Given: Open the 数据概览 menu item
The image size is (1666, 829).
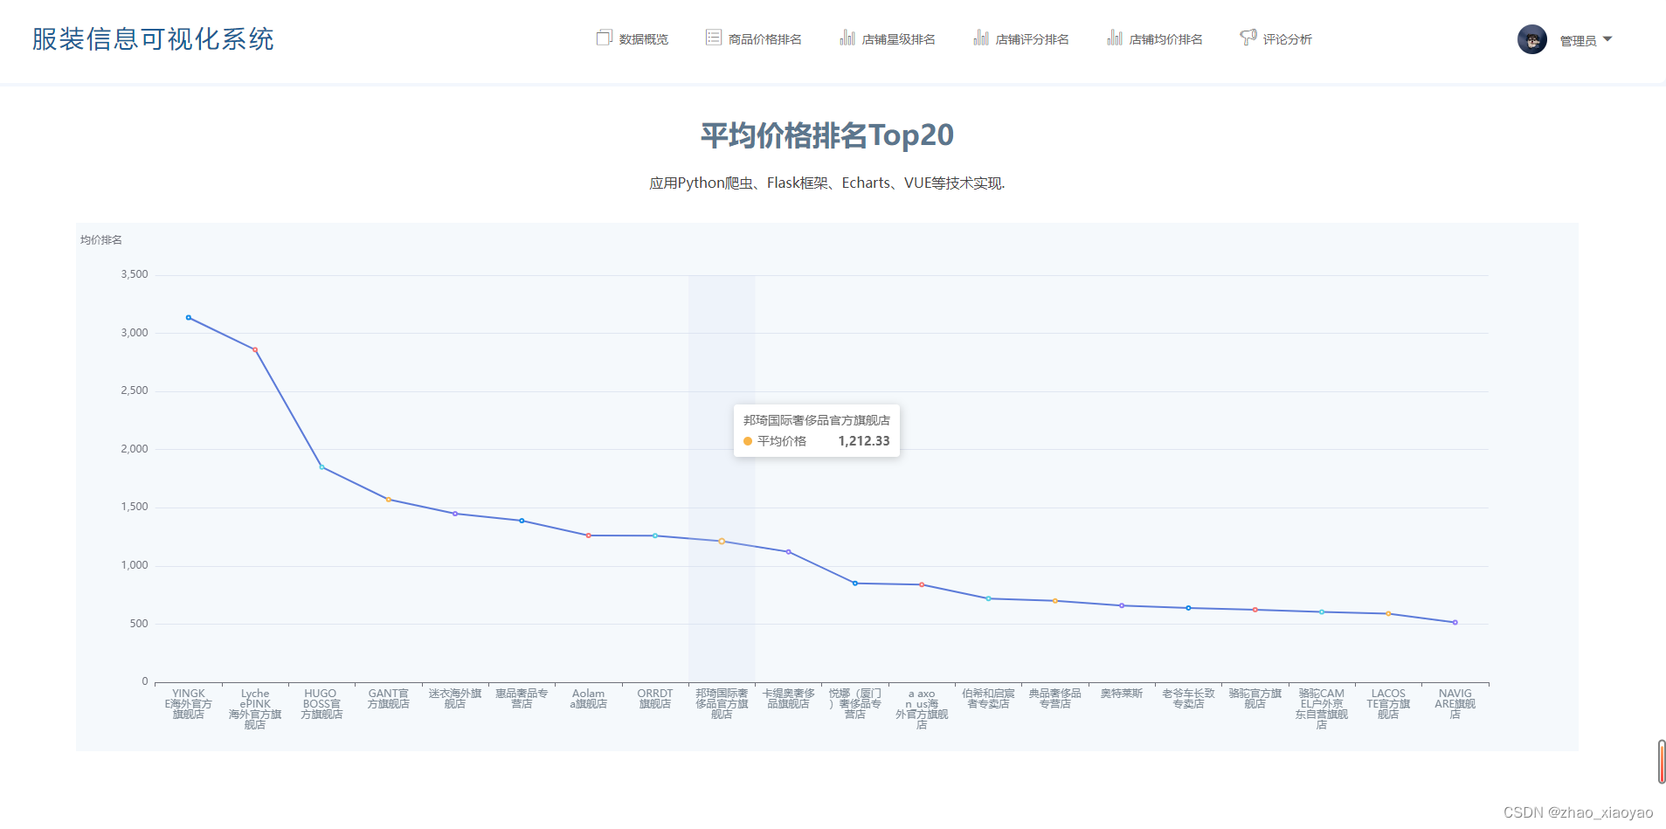Looking at the screenshot, I should click(x=633, y=38).
